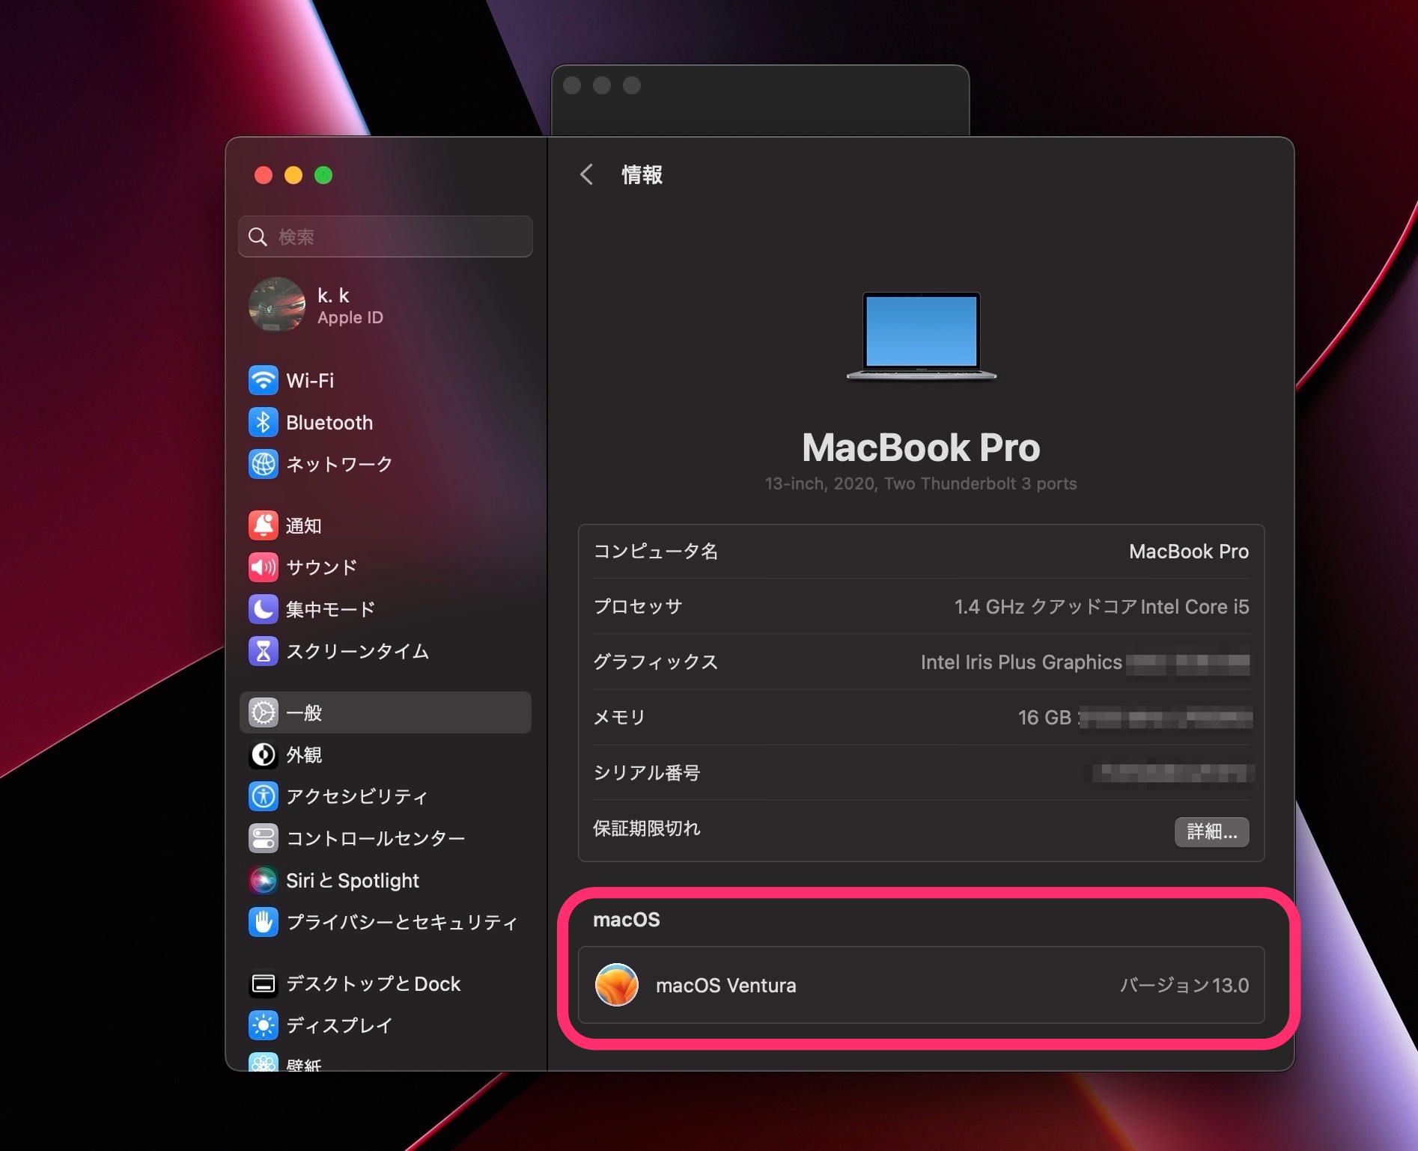The width and height of the screenshot is (1418, 1151).
Task: Choose デスクトップと Dock label
Action: coord(374,983)
